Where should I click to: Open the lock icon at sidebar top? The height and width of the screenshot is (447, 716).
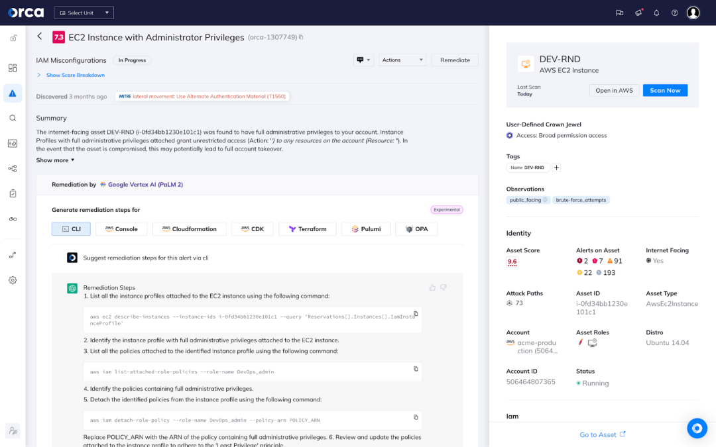14,38
